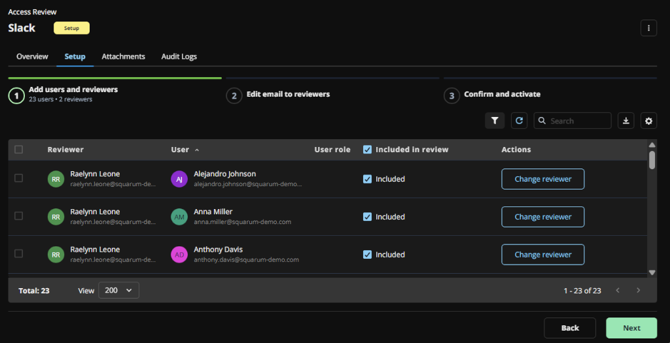This screenshot has width=670, height=343.
Task: Click the User role column header
Action: 332,150
